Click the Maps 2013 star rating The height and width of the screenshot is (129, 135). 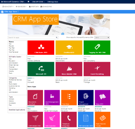click(98, 107)
